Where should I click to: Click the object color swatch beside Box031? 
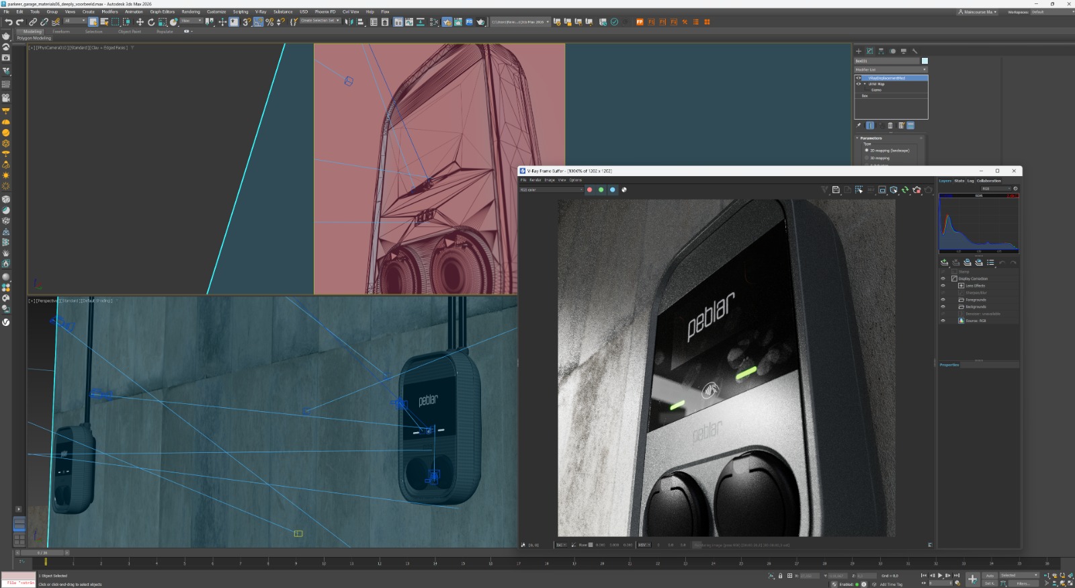click(924, 61)
